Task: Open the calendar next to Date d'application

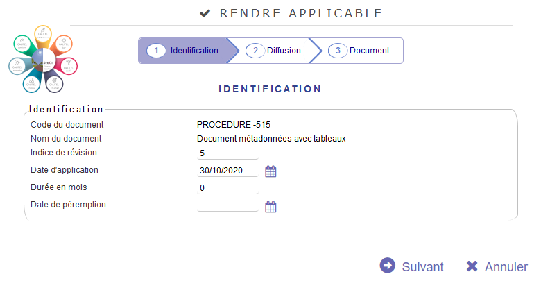Action: pyautogui.click(x=270, y=171)
